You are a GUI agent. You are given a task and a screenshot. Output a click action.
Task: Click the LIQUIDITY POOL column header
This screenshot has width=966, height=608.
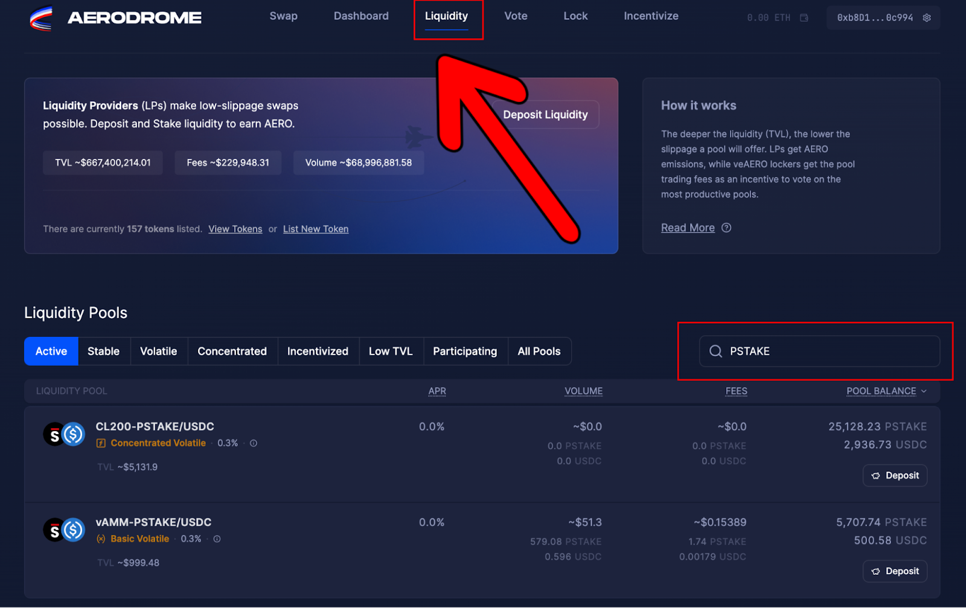[71, 391]
